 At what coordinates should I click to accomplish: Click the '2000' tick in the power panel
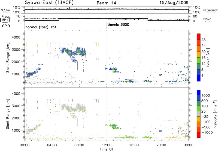[16, 62]
